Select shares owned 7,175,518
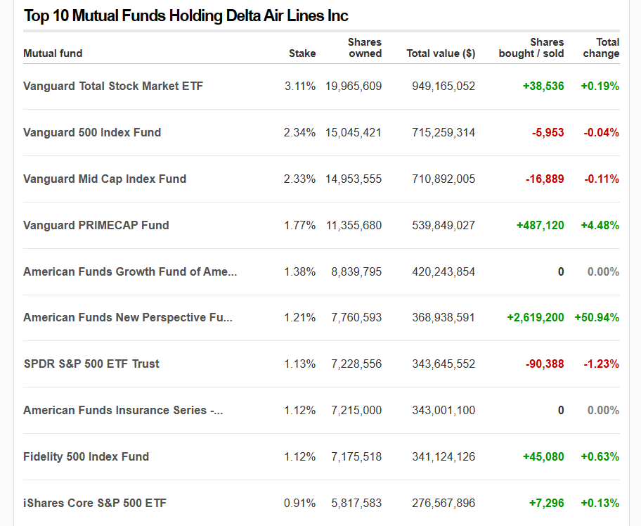Viewport: 641px width, 526px height. tap(356, 456)
